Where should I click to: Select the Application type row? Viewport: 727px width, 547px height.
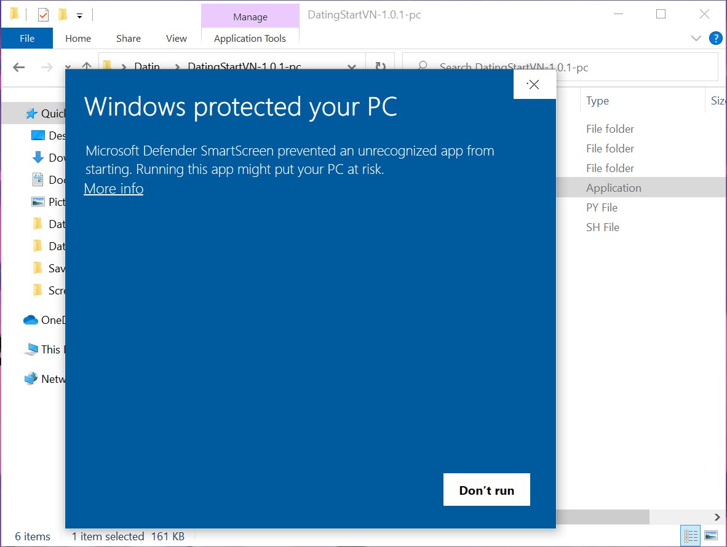pyautogui.click(x=642, y=187)
